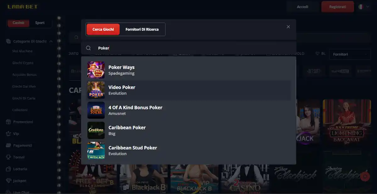Viewport: 377px width, 194px height.
Task: Select Caribbean Stud Poker result title
Action: click(133, 148)
